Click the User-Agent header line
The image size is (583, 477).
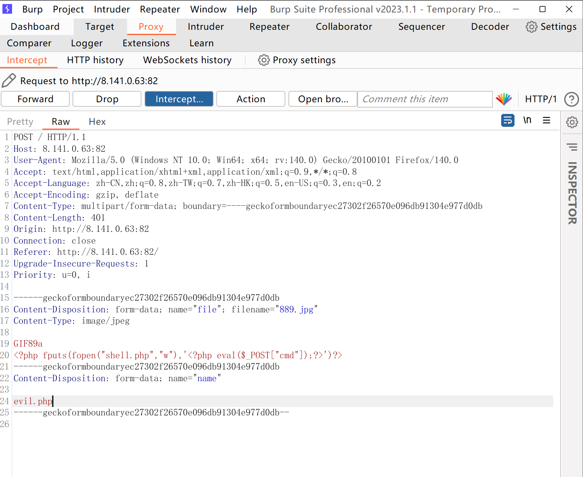click(236, 160)
